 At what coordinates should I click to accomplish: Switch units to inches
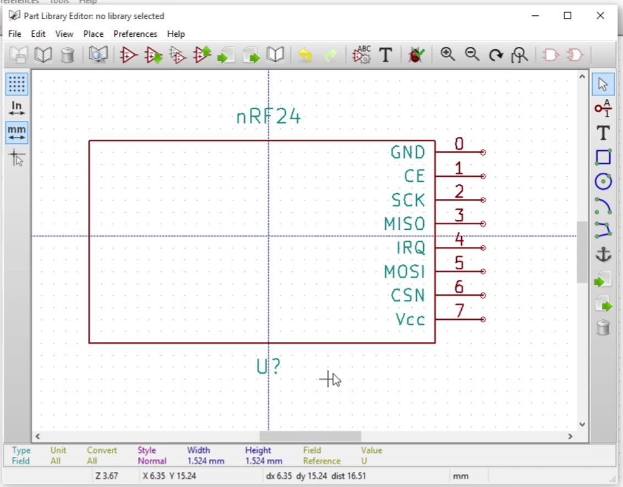point(17,108)
